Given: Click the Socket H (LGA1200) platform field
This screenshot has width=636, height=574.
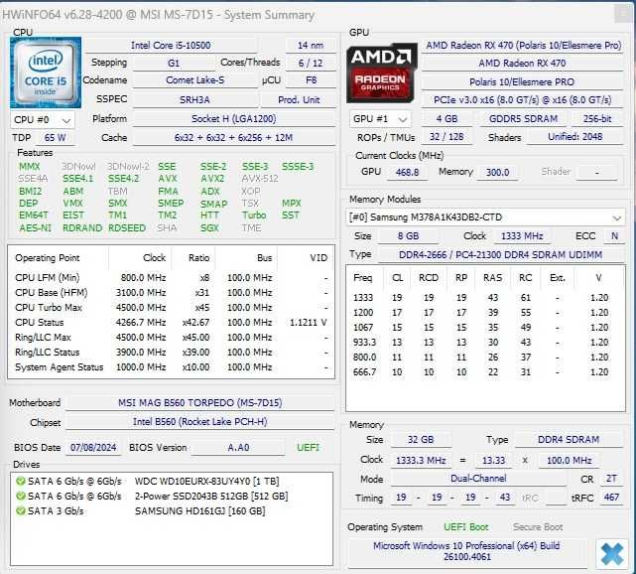Looking at the screenshot, I should [x=233, y=119].
